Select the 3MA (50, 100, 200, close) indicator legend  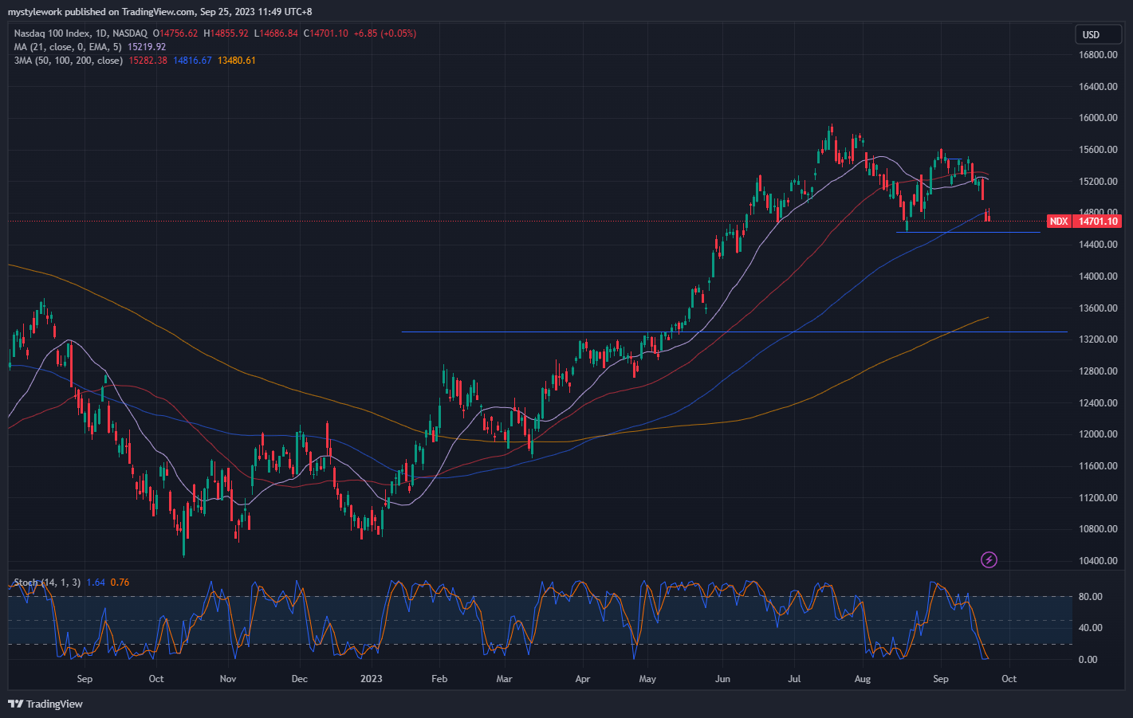[x=68, y=61]
